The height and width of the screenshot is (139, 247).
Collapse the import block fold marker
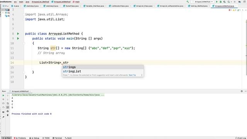click(24, 15)
